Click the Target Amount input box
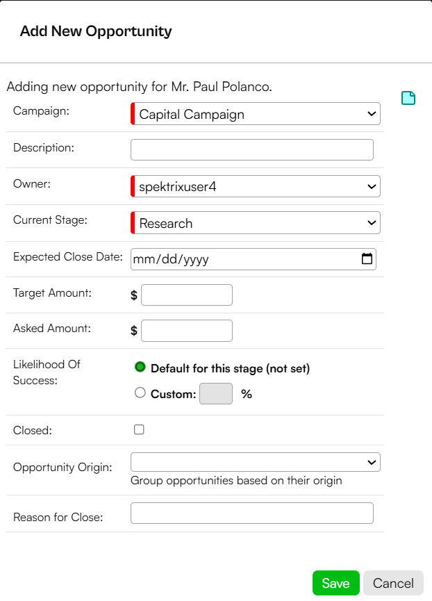Viewport: 432px width, 601px height. coord(187,295)
